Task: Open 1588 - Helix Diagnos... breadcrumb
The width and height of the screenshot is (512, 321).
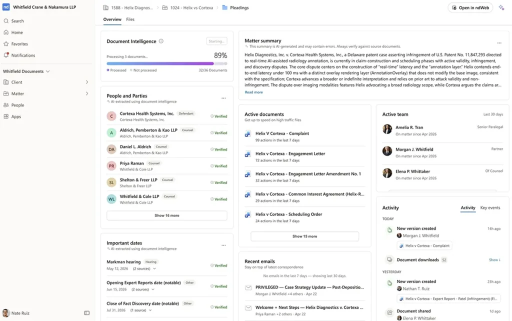Action: [128, 7]
